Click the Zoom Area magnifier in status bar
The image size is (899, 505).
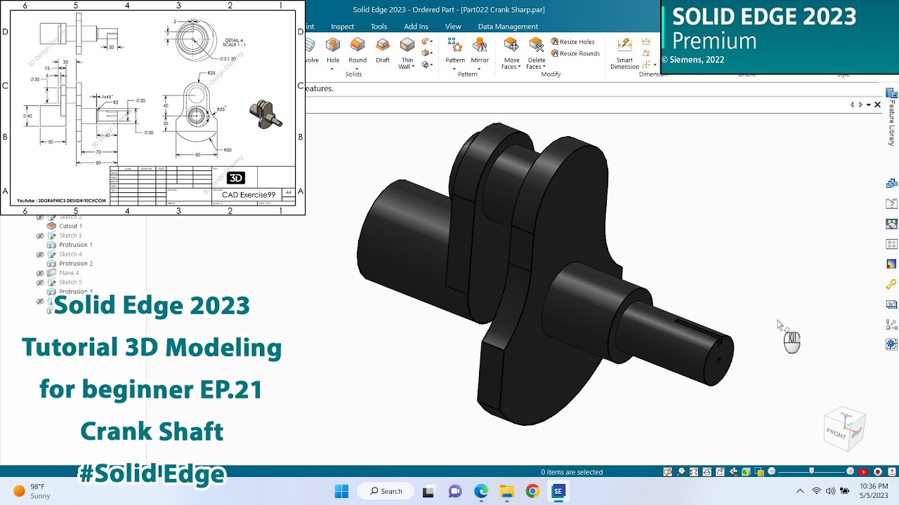coord(681,472)
